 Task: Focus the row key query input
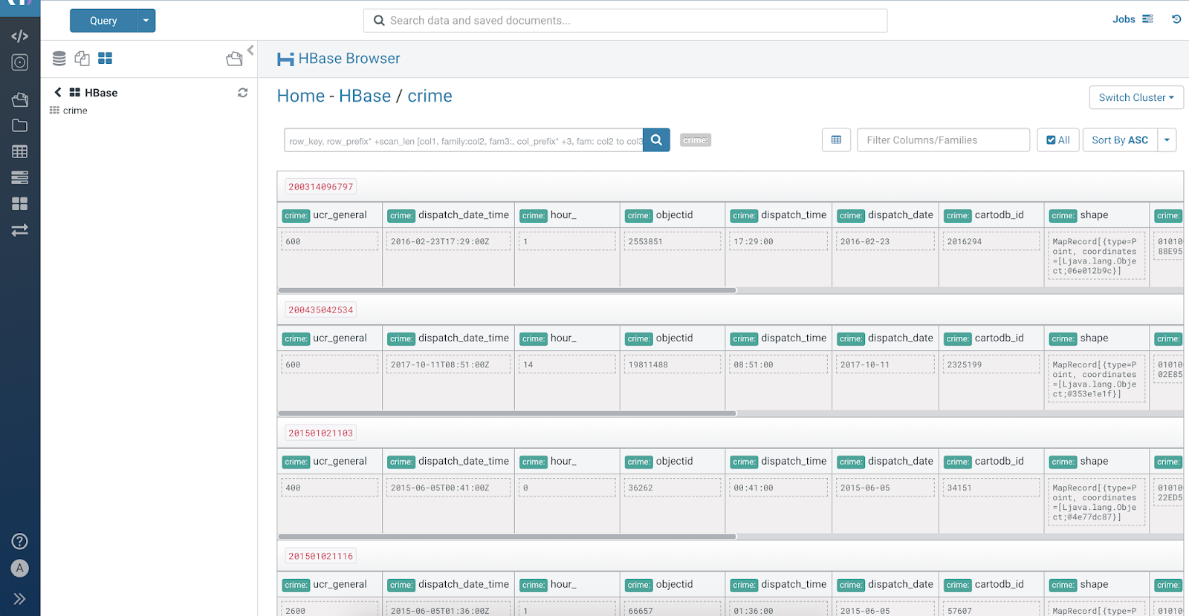pyautogui.click(x=464, y=140)
